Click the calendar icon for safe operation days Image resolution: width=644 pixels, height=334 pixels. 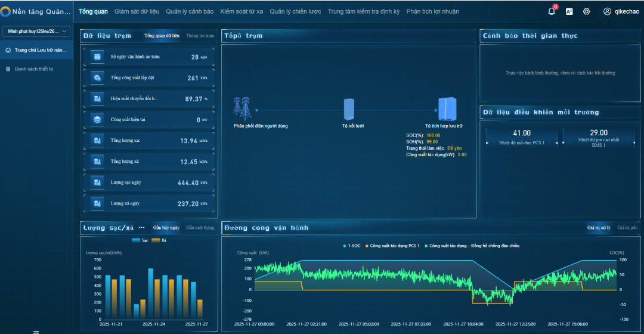(97, 57)
